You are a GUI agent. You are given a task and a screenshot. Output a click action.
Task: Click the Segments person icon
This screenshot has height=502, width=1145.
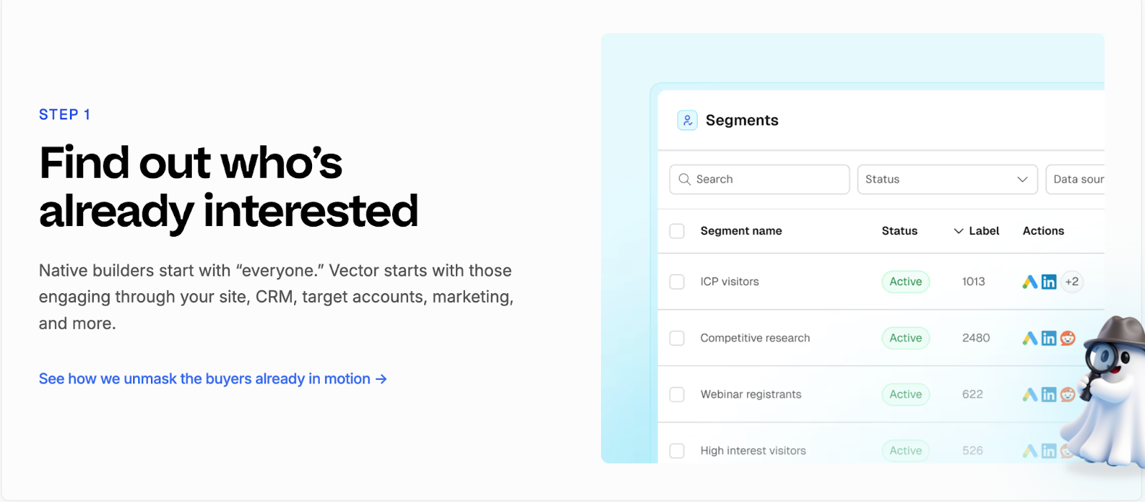[x=686, y=120]
